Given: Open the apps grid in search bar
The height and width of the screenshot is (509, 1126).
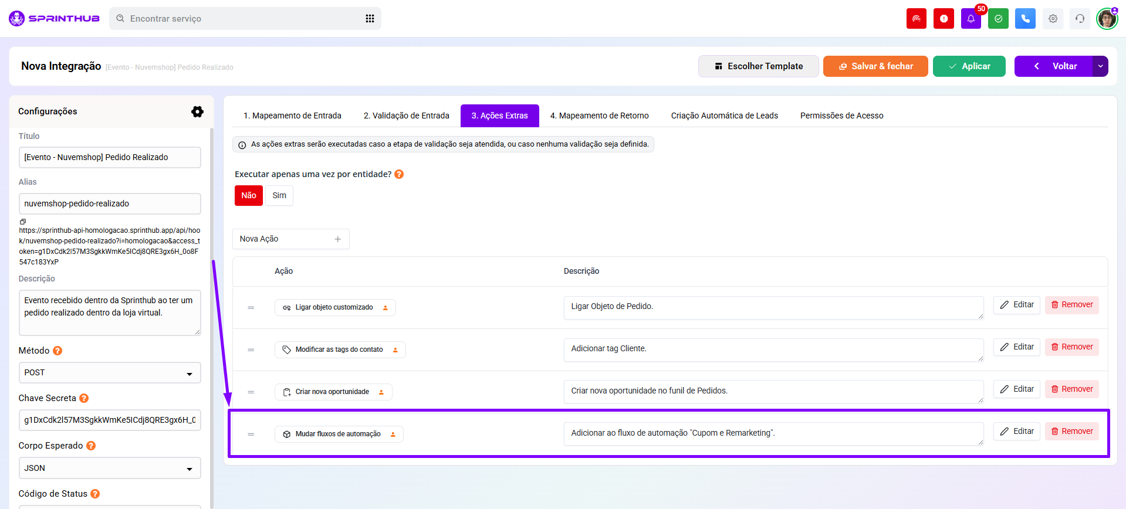Looking at the screenshot, I should 370,19.
